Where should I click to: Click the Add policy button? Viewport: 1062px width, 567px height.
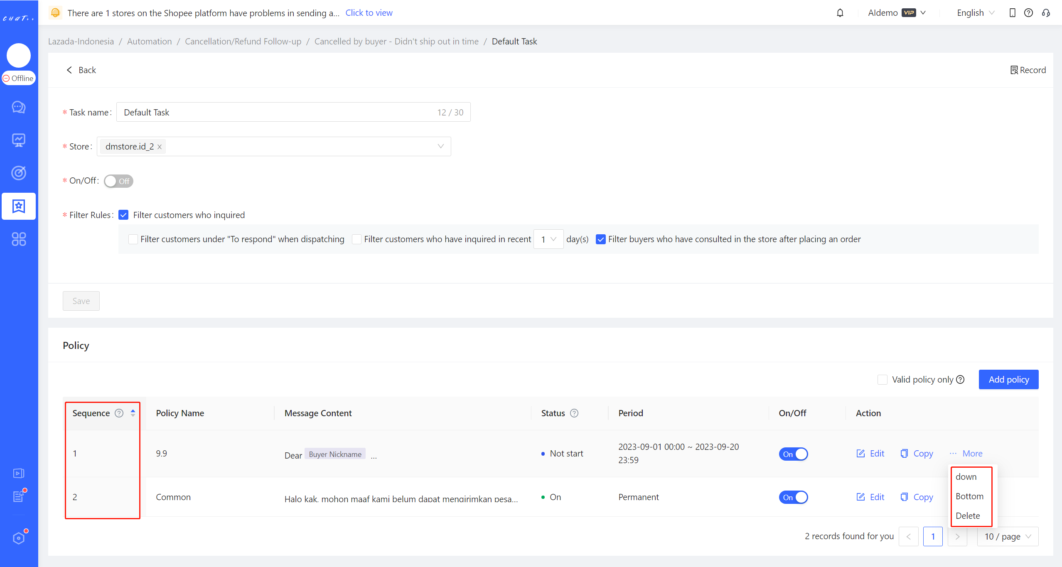(x=1009, y=379)
